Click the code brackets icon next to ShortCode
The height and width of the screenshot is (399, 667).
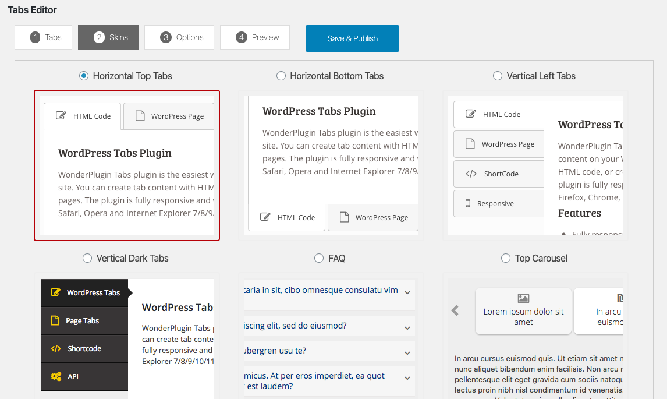(471, 174)
